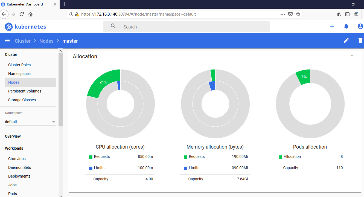Open the Firefox library icon

(x=339, y=14)
